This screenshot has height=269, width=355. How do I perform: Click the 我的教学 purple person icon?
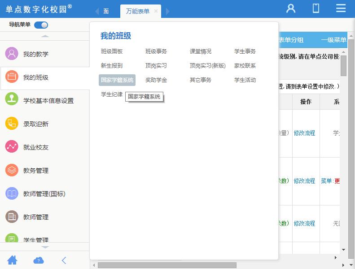pyautogui.click(x=12, y=54)
